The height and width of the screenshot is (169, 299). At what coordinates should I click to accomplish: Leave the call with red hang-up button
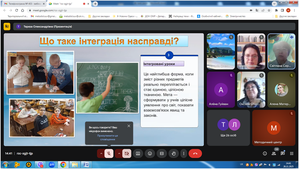pyautogui.click(x=195, y=153)
